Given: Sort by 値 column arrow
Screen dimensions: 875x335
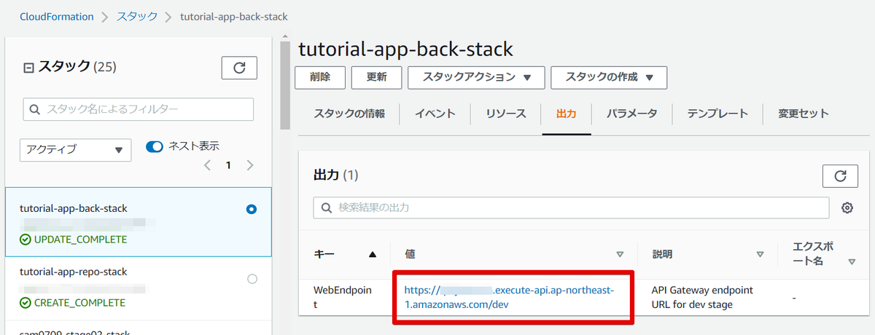Looking at the screenshot, I should click(x=620, y=255).
